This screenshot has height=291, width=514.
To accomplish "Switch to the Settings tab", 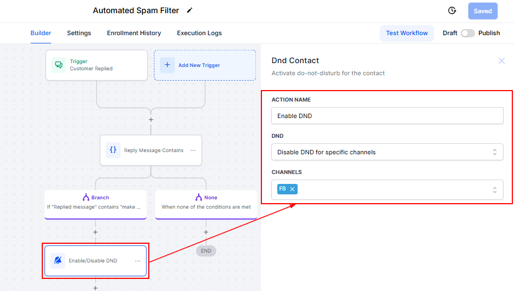I will tap(79, 33).
